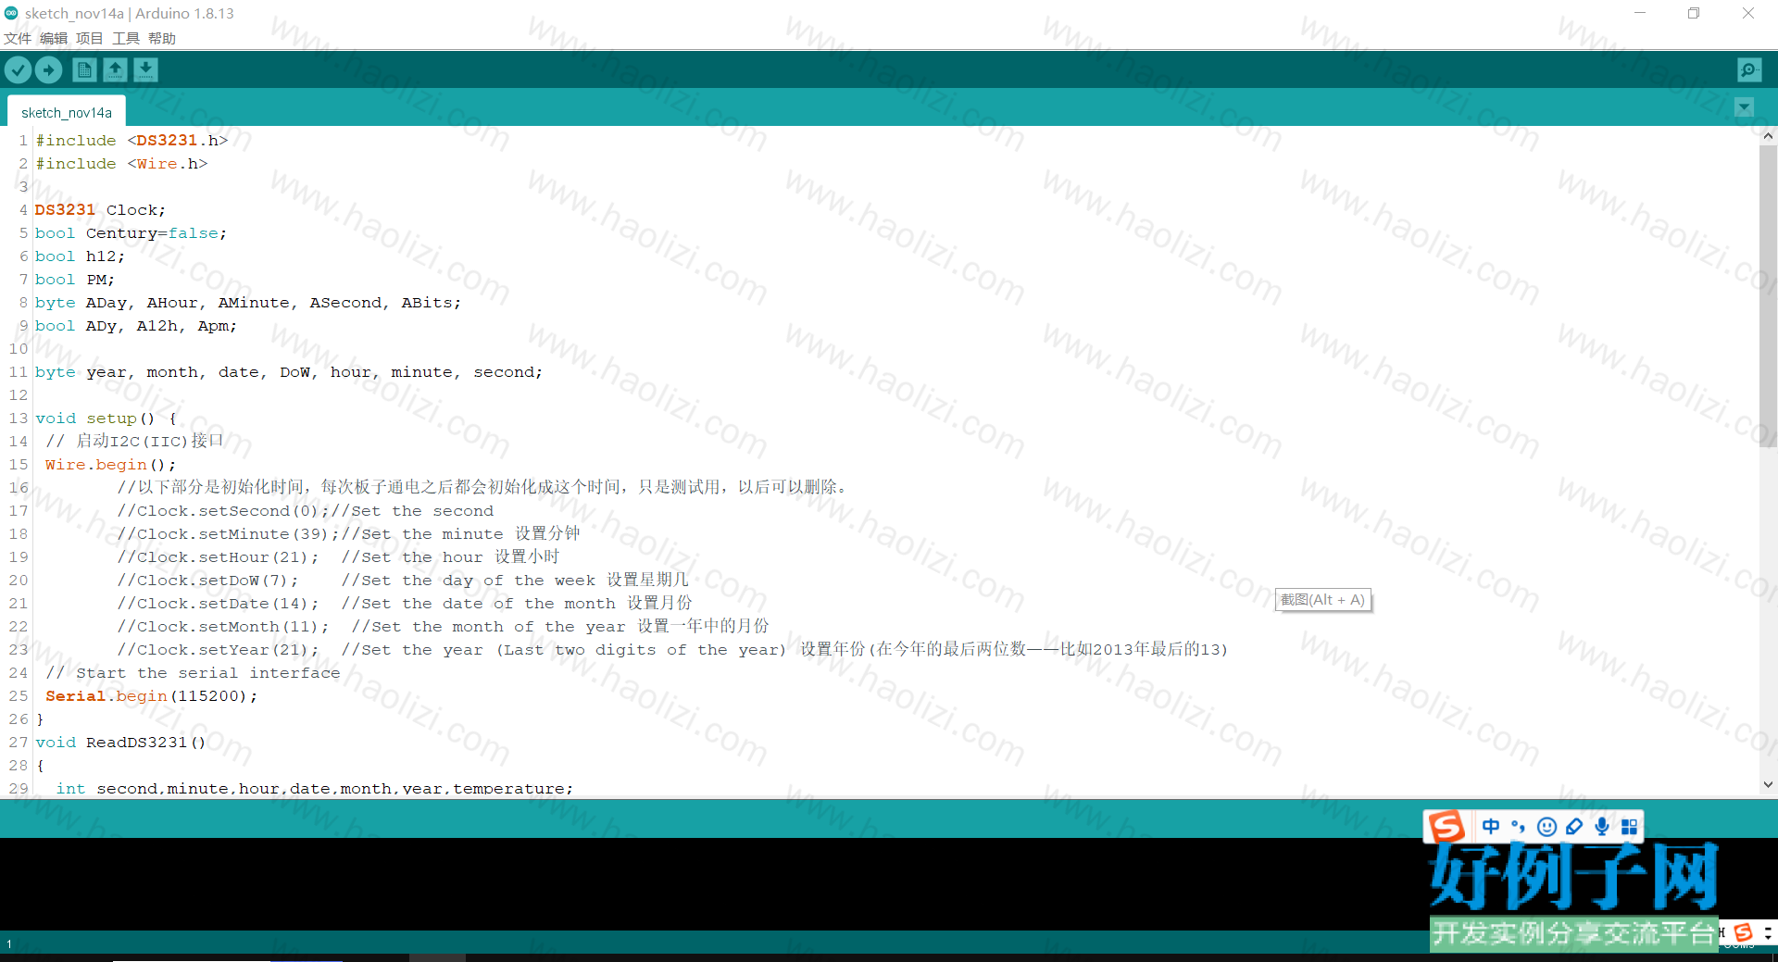Click the line "bool h12;"

(80, 256)
